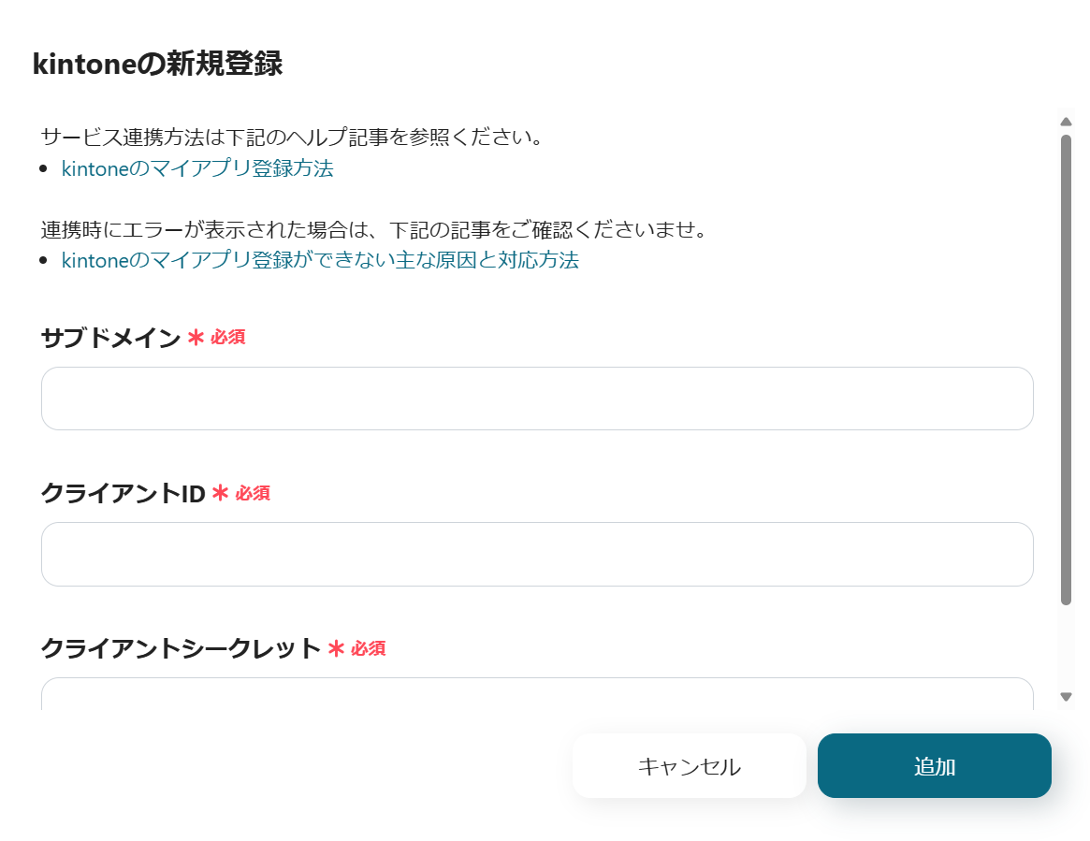Click the kintoneの新規登録 dialog title
Image resolution: width=1090 pixels, height=841 pixels.
click(x=157, y=64)
